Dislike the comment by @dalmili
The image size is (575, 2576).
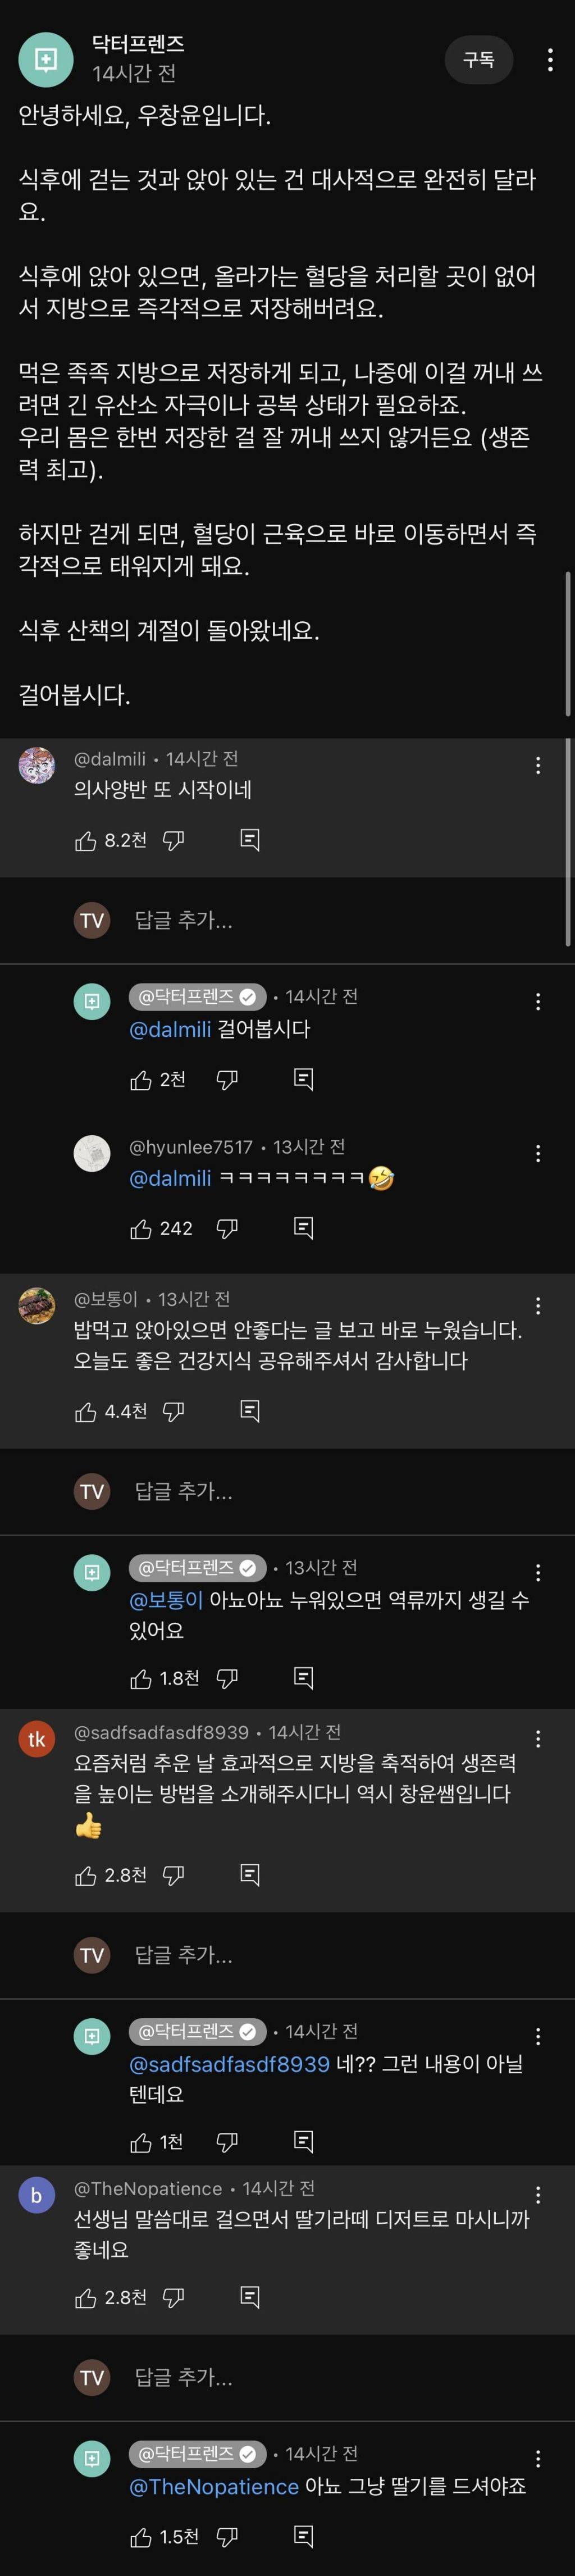pyautogui.click(x=174, y=841)
